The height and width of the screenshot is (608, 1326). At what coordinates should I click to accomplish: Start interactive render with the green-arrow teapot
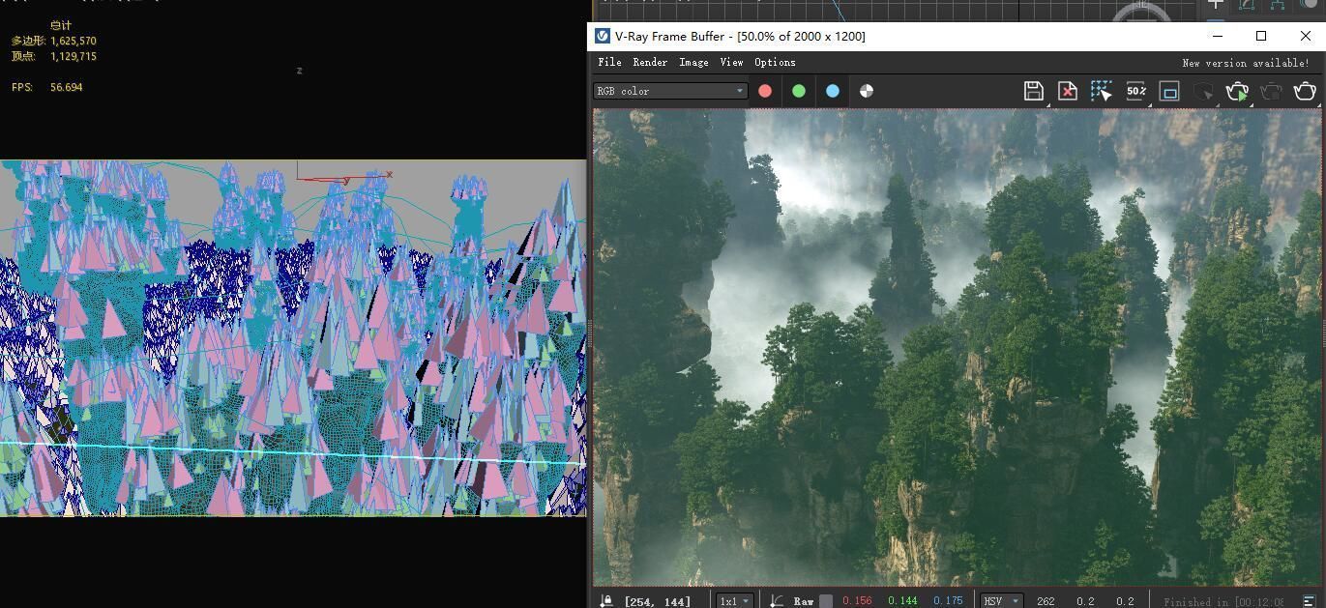pos(1237,91)
